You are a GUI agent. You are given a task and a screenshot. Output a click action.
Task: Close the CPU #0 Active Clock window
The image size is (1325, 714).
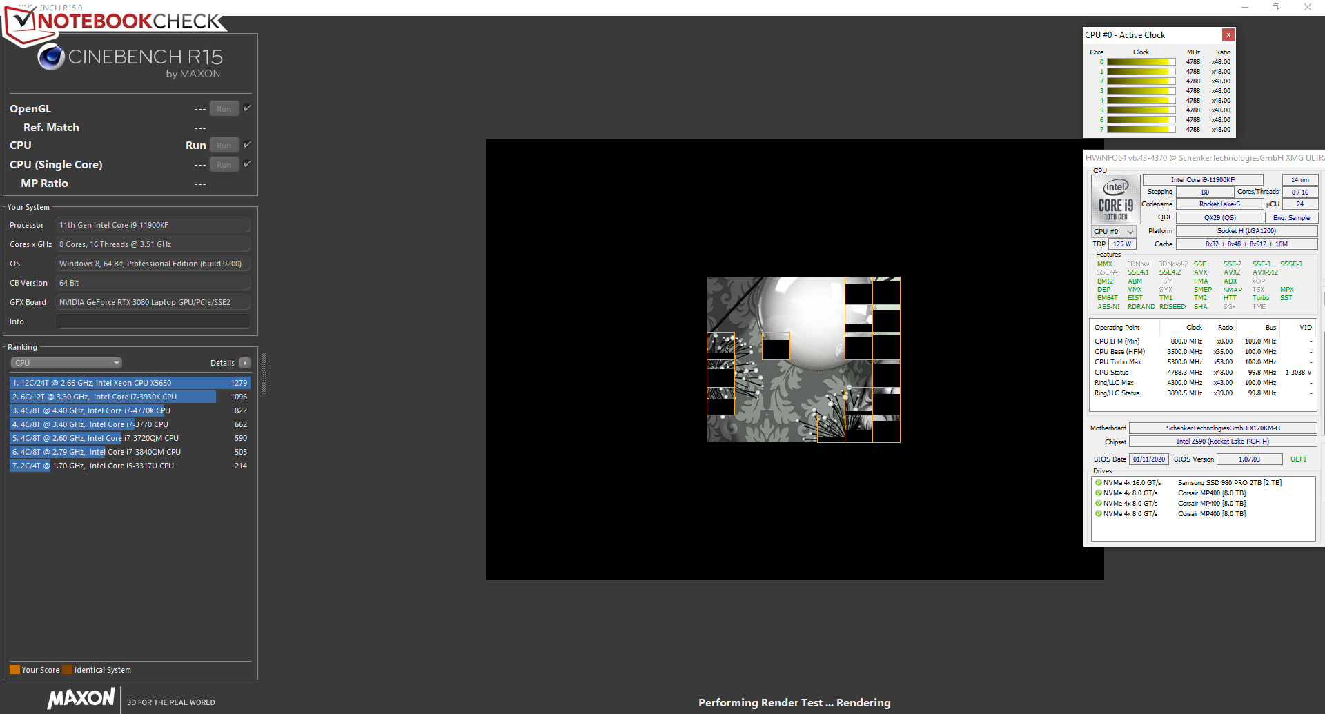1228,34
